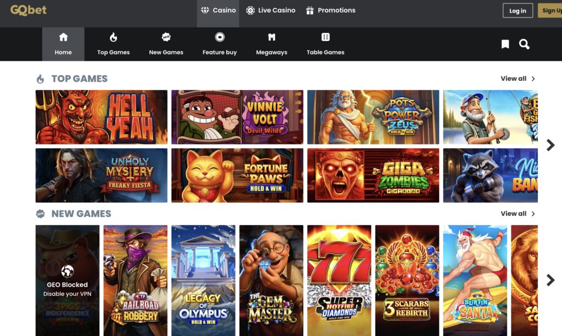The height and width of the screenshot is (336, 562).
Task: Open the 3 Scarabs of Rebirth game
Action: [407, 281]
